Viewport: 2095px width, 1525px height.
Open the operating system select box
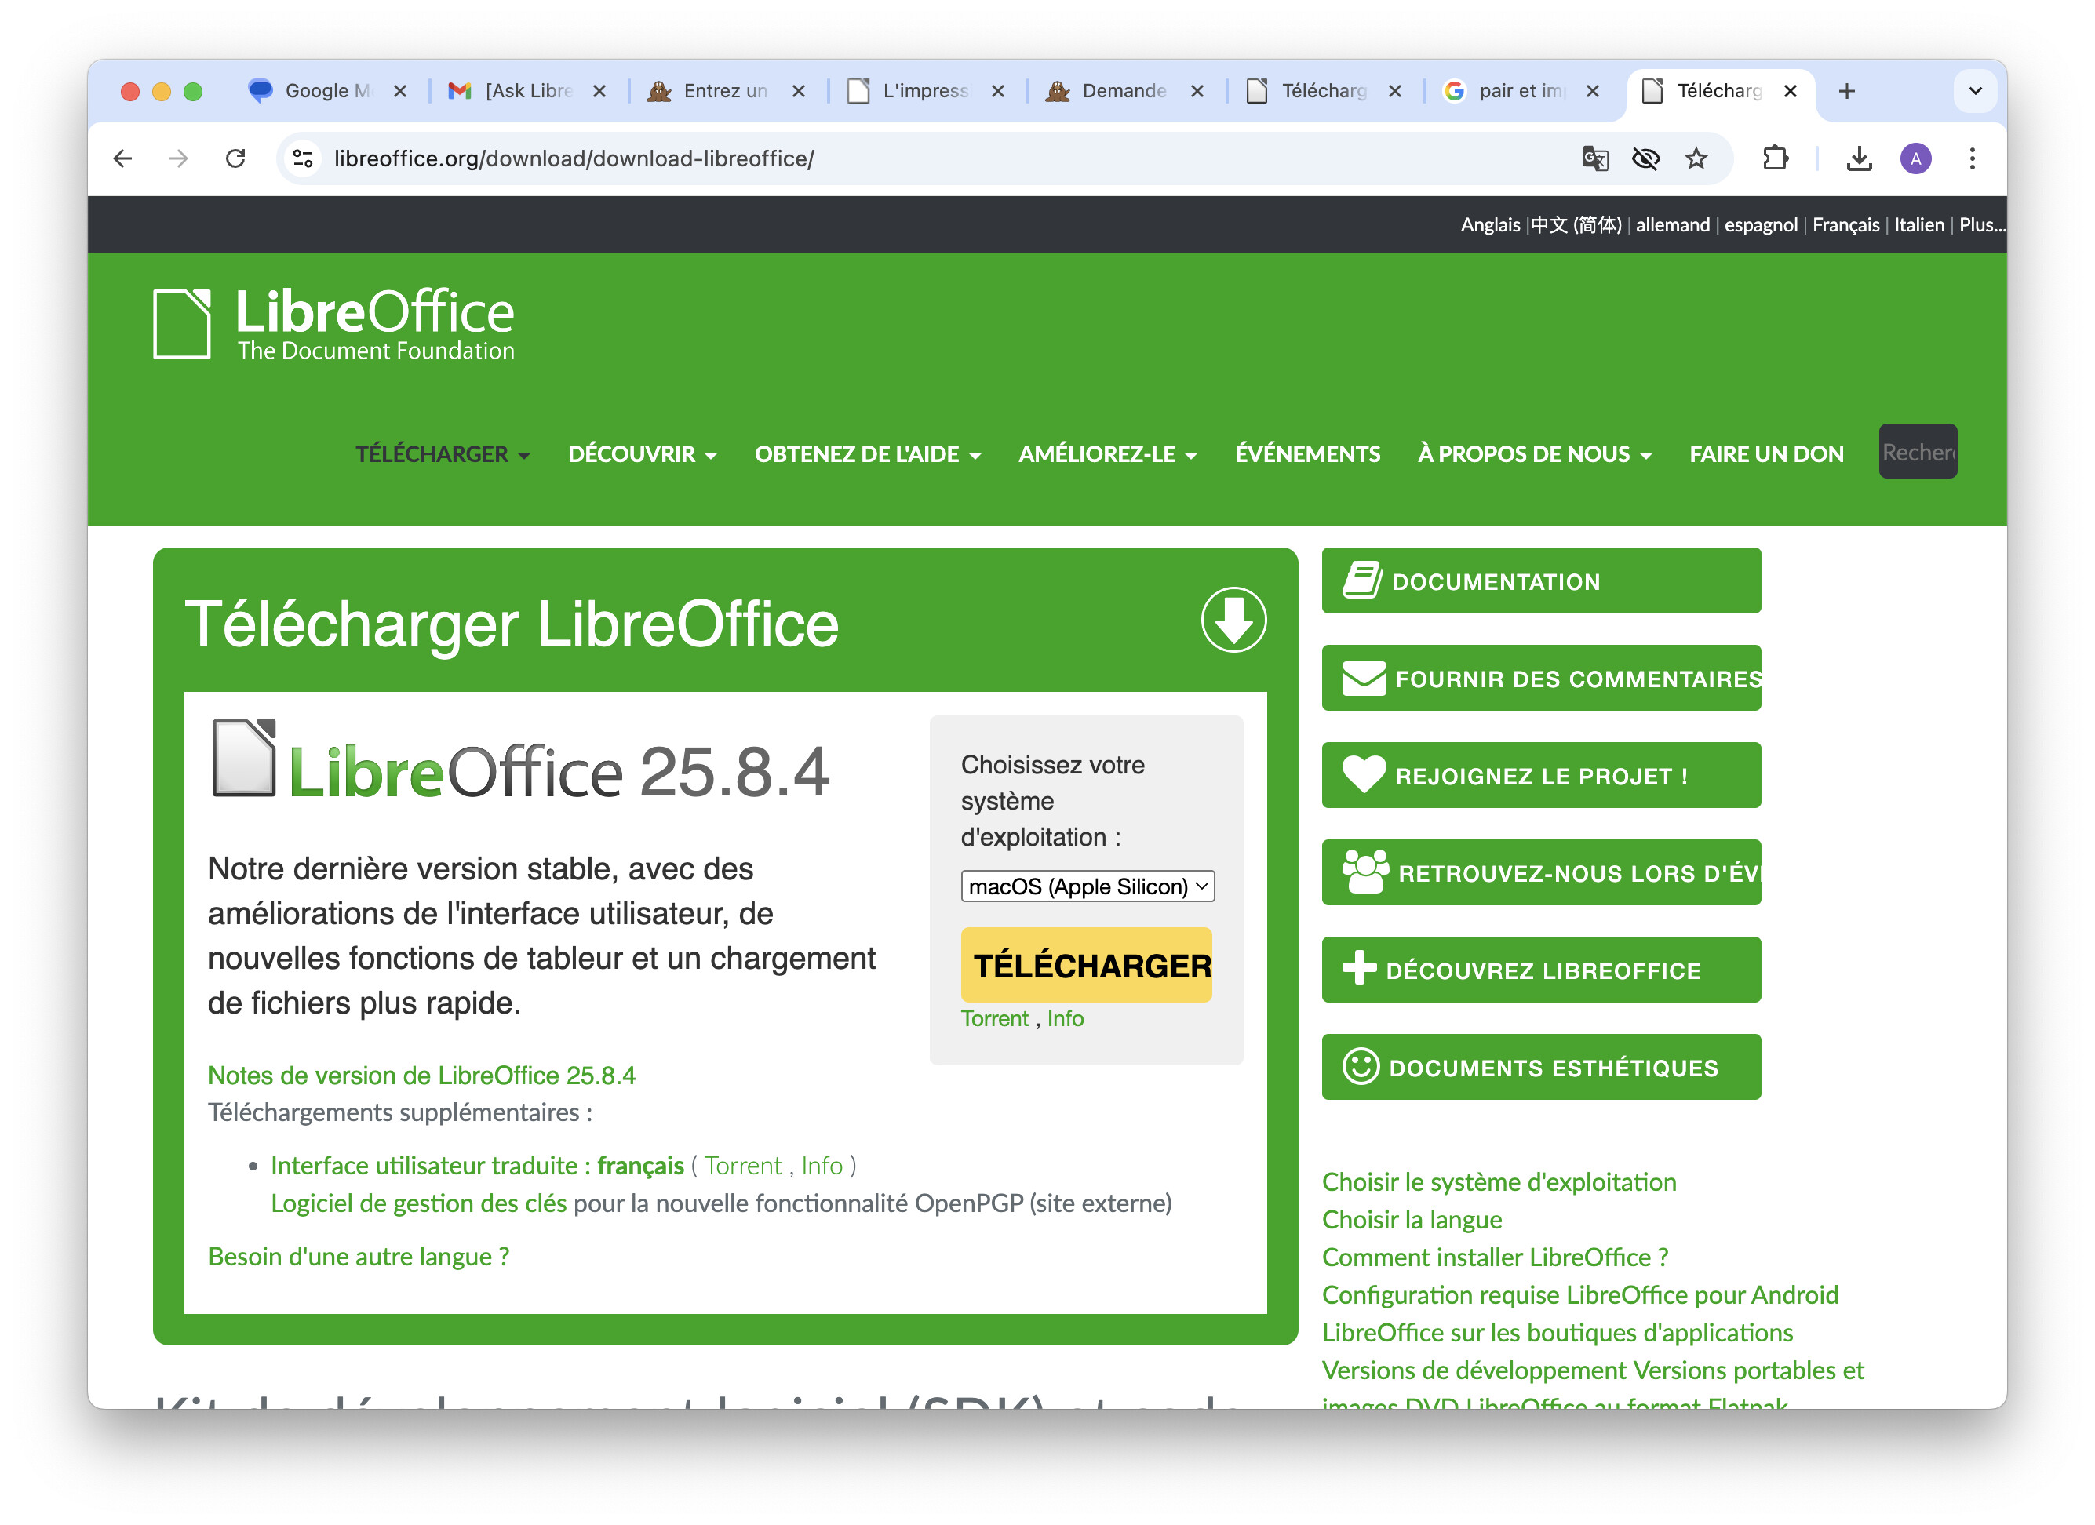1088,886
